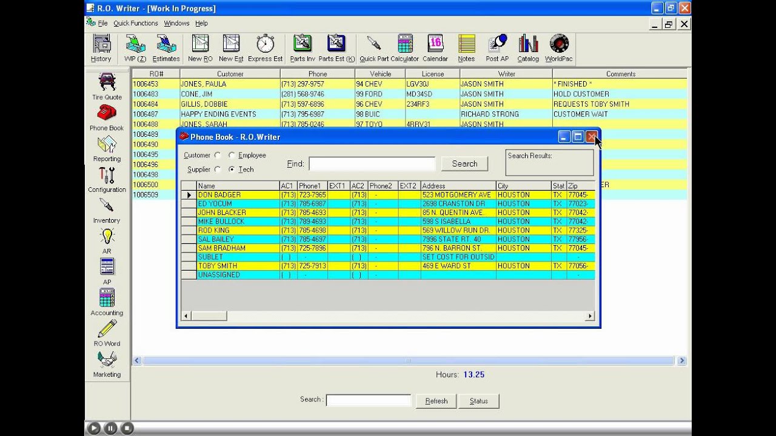Open the History toolbar icon
The height and width of the screenshot is (436, 776).
coord(101,48)
